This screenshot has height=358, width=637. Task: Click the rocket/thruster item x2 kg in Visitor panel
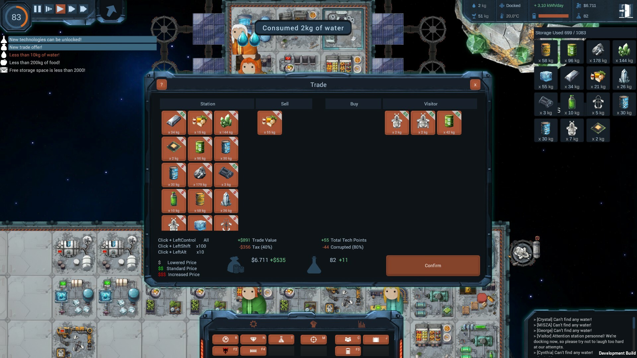[x=397, y=122]
